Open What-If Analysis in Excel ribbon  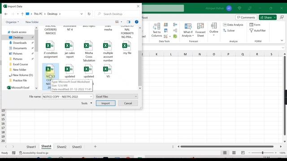188,30
